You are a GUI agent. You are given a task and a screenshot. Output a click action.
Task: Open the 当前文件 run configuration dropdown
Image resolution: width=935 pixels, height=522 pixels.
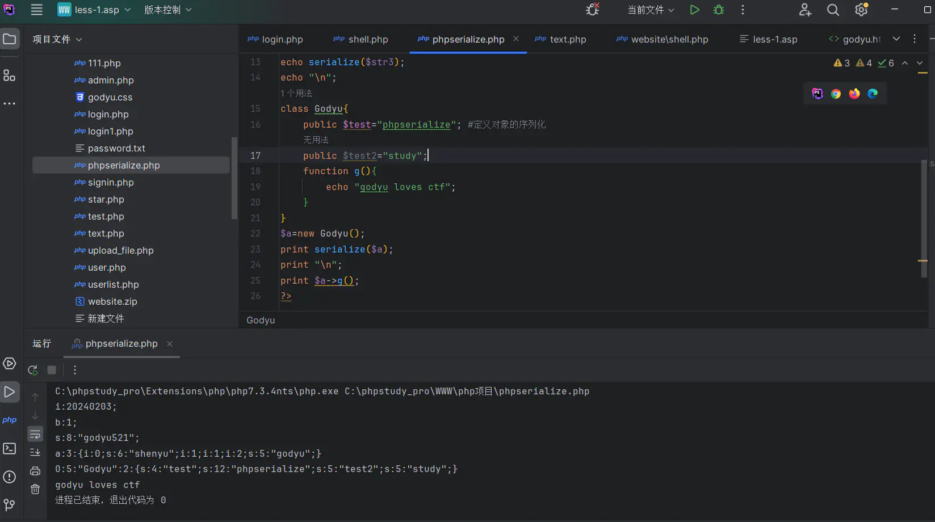[x=651, y=10]
